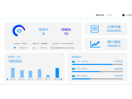Click the 待赋码 10 counter
Screen dimensions: 132x99
click(66, 32)
